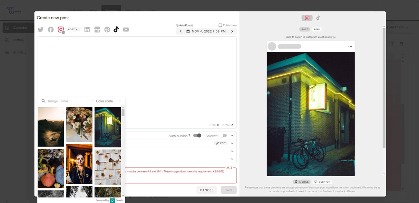The height and width of the screenshot is (203, 419).
Task: Switch preview to FEED tab
Action: click(x=317, y=29)
